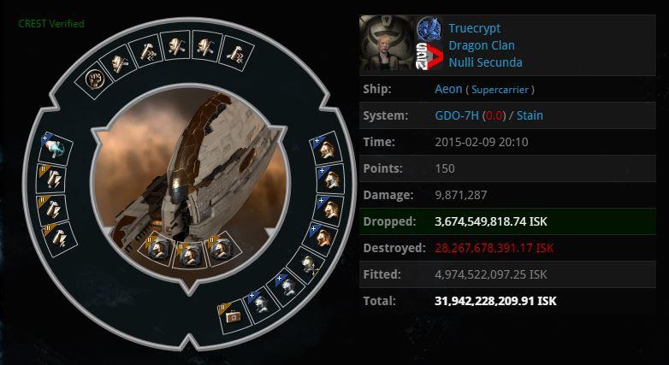Click the round fist-emblem module in high slots
669x365 pixels.
93,79
